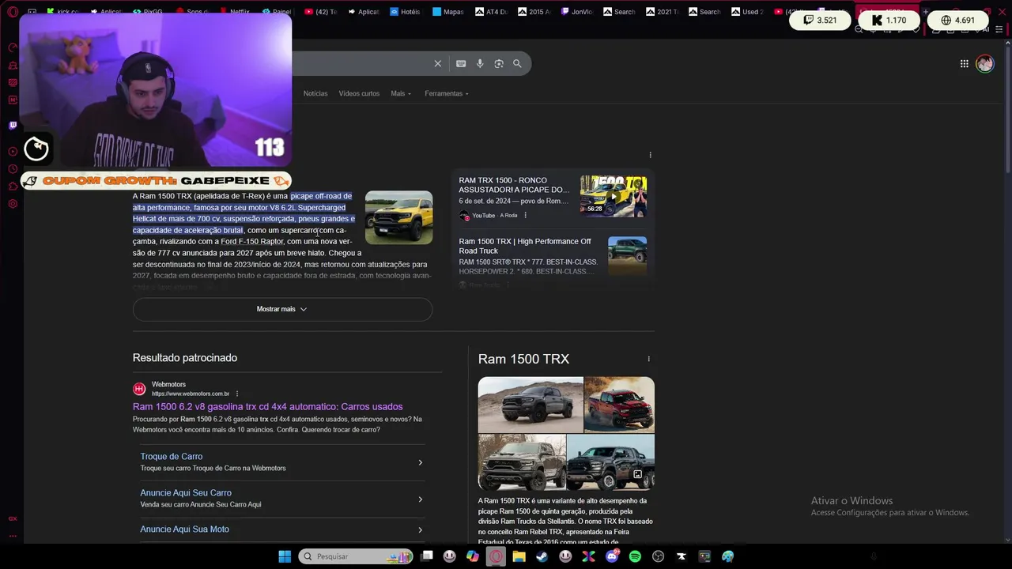This screenshot has width=1012, height=569.
Task: Click the Twitch viewer count 3.521 badge
Action: pyautogui.click(x=819, y=20)
